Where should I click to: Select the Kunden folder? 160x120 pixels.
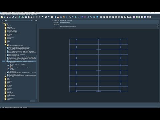9,87
